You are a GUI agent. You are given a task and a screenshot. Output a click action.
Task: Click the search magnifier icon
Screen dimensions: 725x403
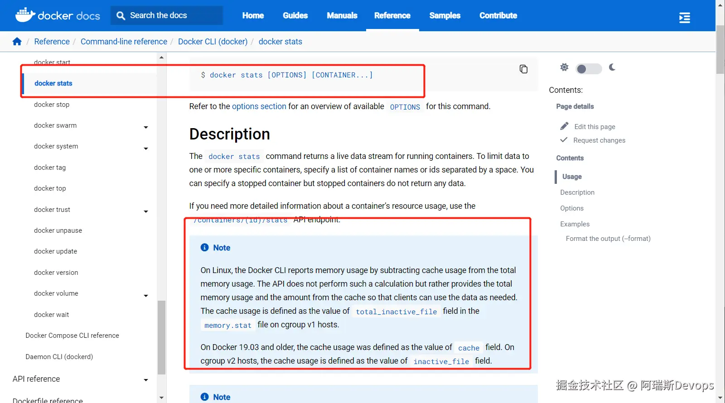(121, 16)
